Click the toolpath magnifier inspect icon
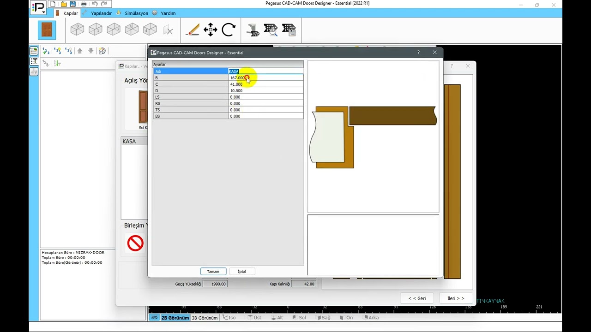This screenshot has width=591, height=332. [271, 30]
